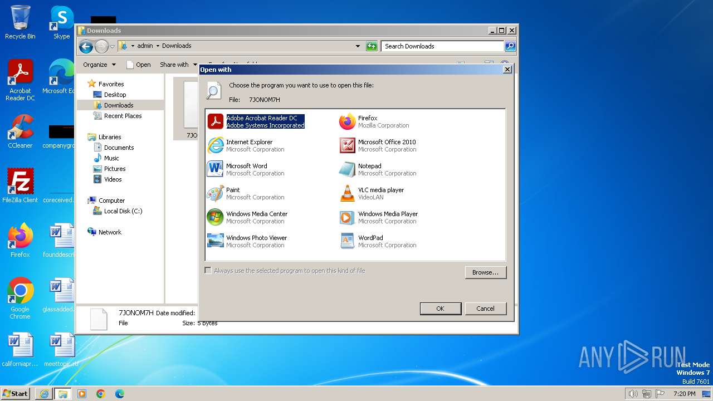The width and height of the screenshot is (713, 401).
Task: Click OK in Open with dialog
Action: point(440,309)
